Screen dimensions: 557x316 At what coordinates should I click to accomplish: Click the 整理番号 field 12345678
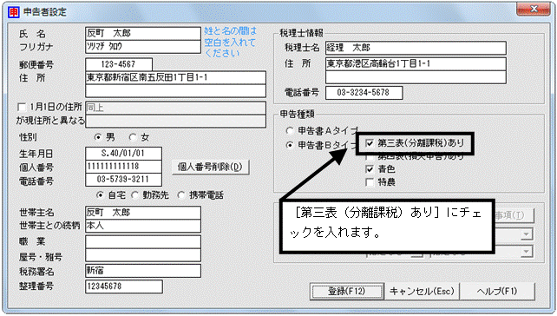(x=124, y=286)
